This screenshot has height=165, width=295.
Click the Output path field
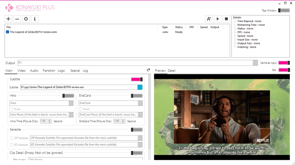pos(135,63)
